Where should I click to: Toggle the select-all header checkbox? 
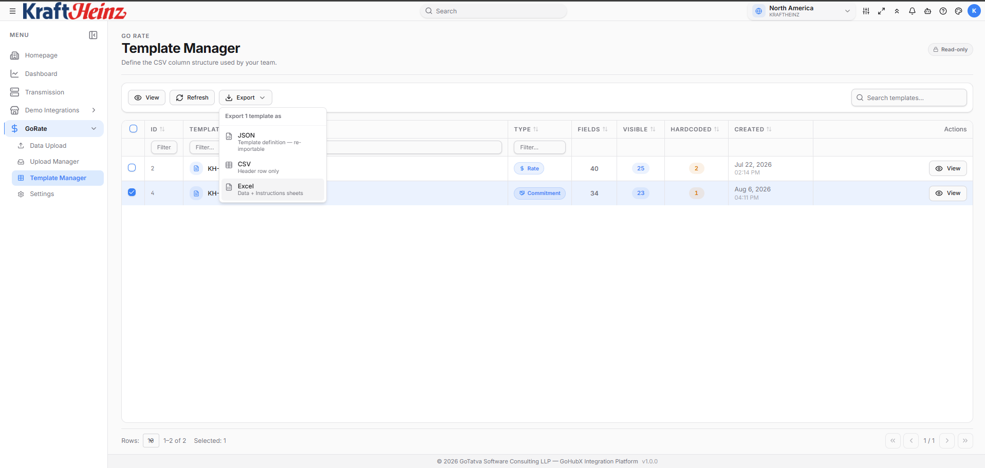tap(134, 129)
